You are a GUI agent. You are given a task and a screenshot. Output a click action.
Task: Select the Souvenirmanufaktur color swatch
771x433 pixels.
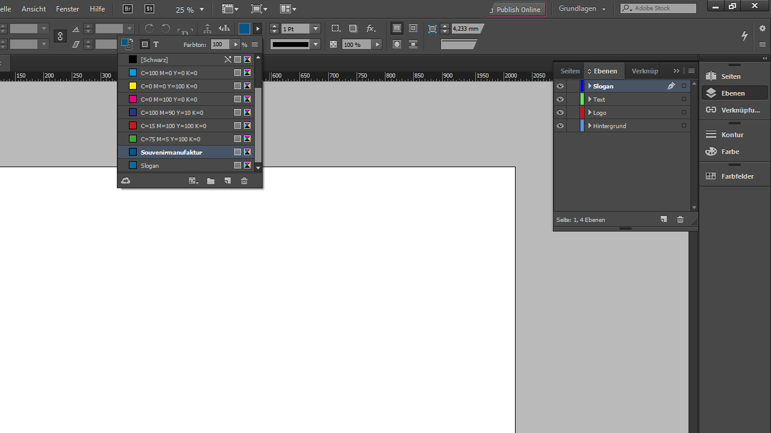(x=171, y=152)
